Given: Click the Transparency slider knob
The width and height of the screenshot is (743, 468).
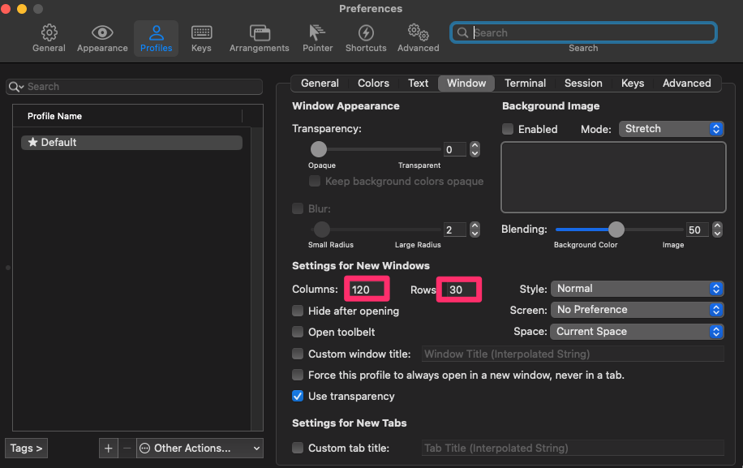Looking at the screenshot, I should [319, 149].
